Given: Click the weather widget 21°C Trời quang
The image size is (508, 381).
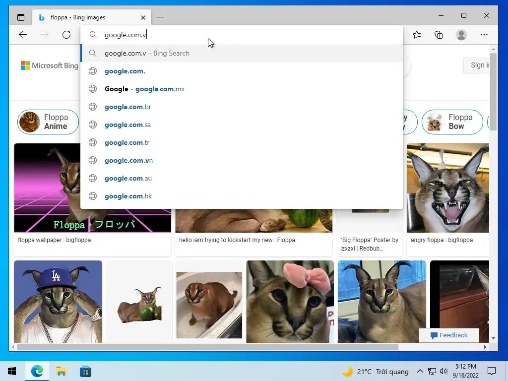Looking at the screenshot, I should pos(376,371).
